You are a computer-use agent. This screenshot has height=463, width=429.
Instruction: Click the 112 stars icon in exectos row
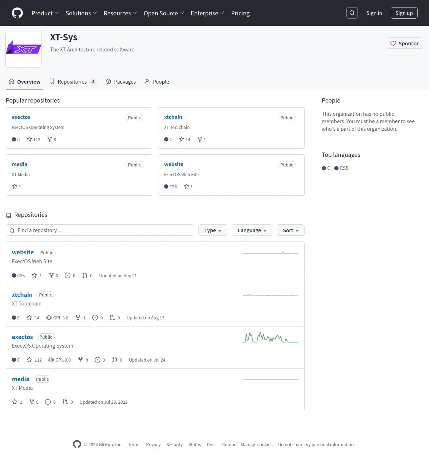click(x=29, y=360)
